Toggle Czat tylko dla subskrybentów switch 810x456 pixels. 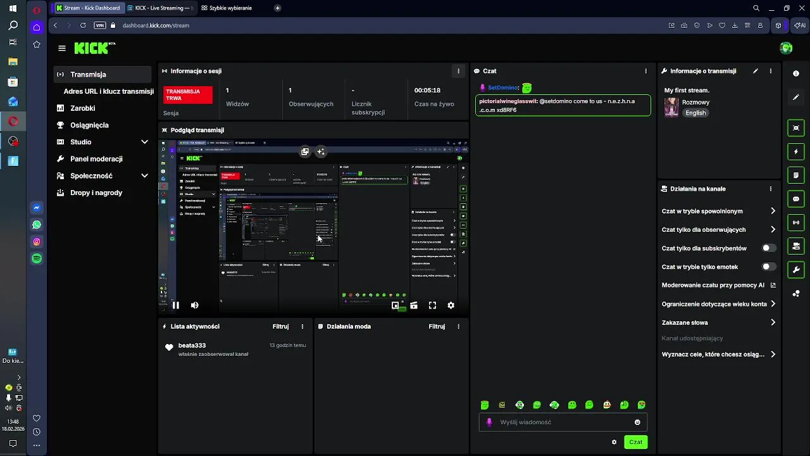point(769,248)
